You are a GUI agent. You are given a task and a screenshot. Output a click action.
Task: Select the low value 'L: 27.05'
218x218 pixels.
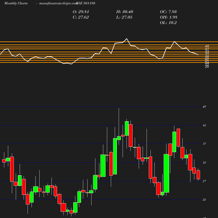tap(124, 17)
